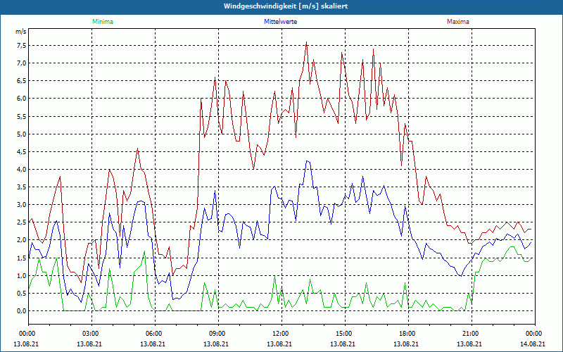Select the 12:00 time axis label

pos(281,334)
